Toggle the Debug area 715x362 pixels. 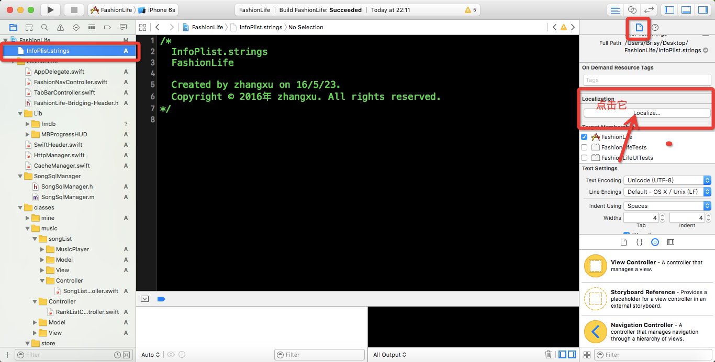pos(686,10)
